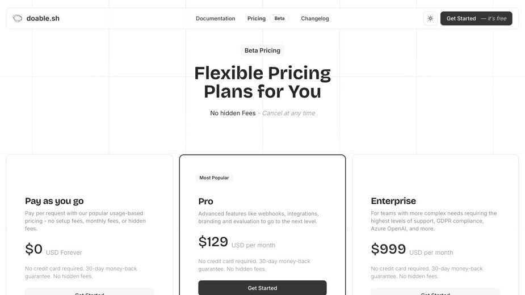
Task: Click Get Started under Enterprise plan
Action: pyautogui.click(x=435, y=292)
